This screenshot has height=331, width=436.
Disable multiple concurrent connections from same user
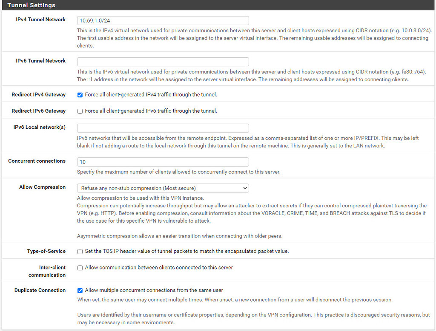[80, 290]
